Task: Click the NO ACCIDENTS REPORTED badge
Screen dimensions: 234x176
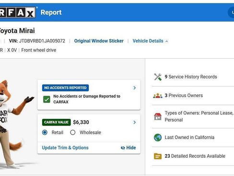Action: click(x=65, y=88)
